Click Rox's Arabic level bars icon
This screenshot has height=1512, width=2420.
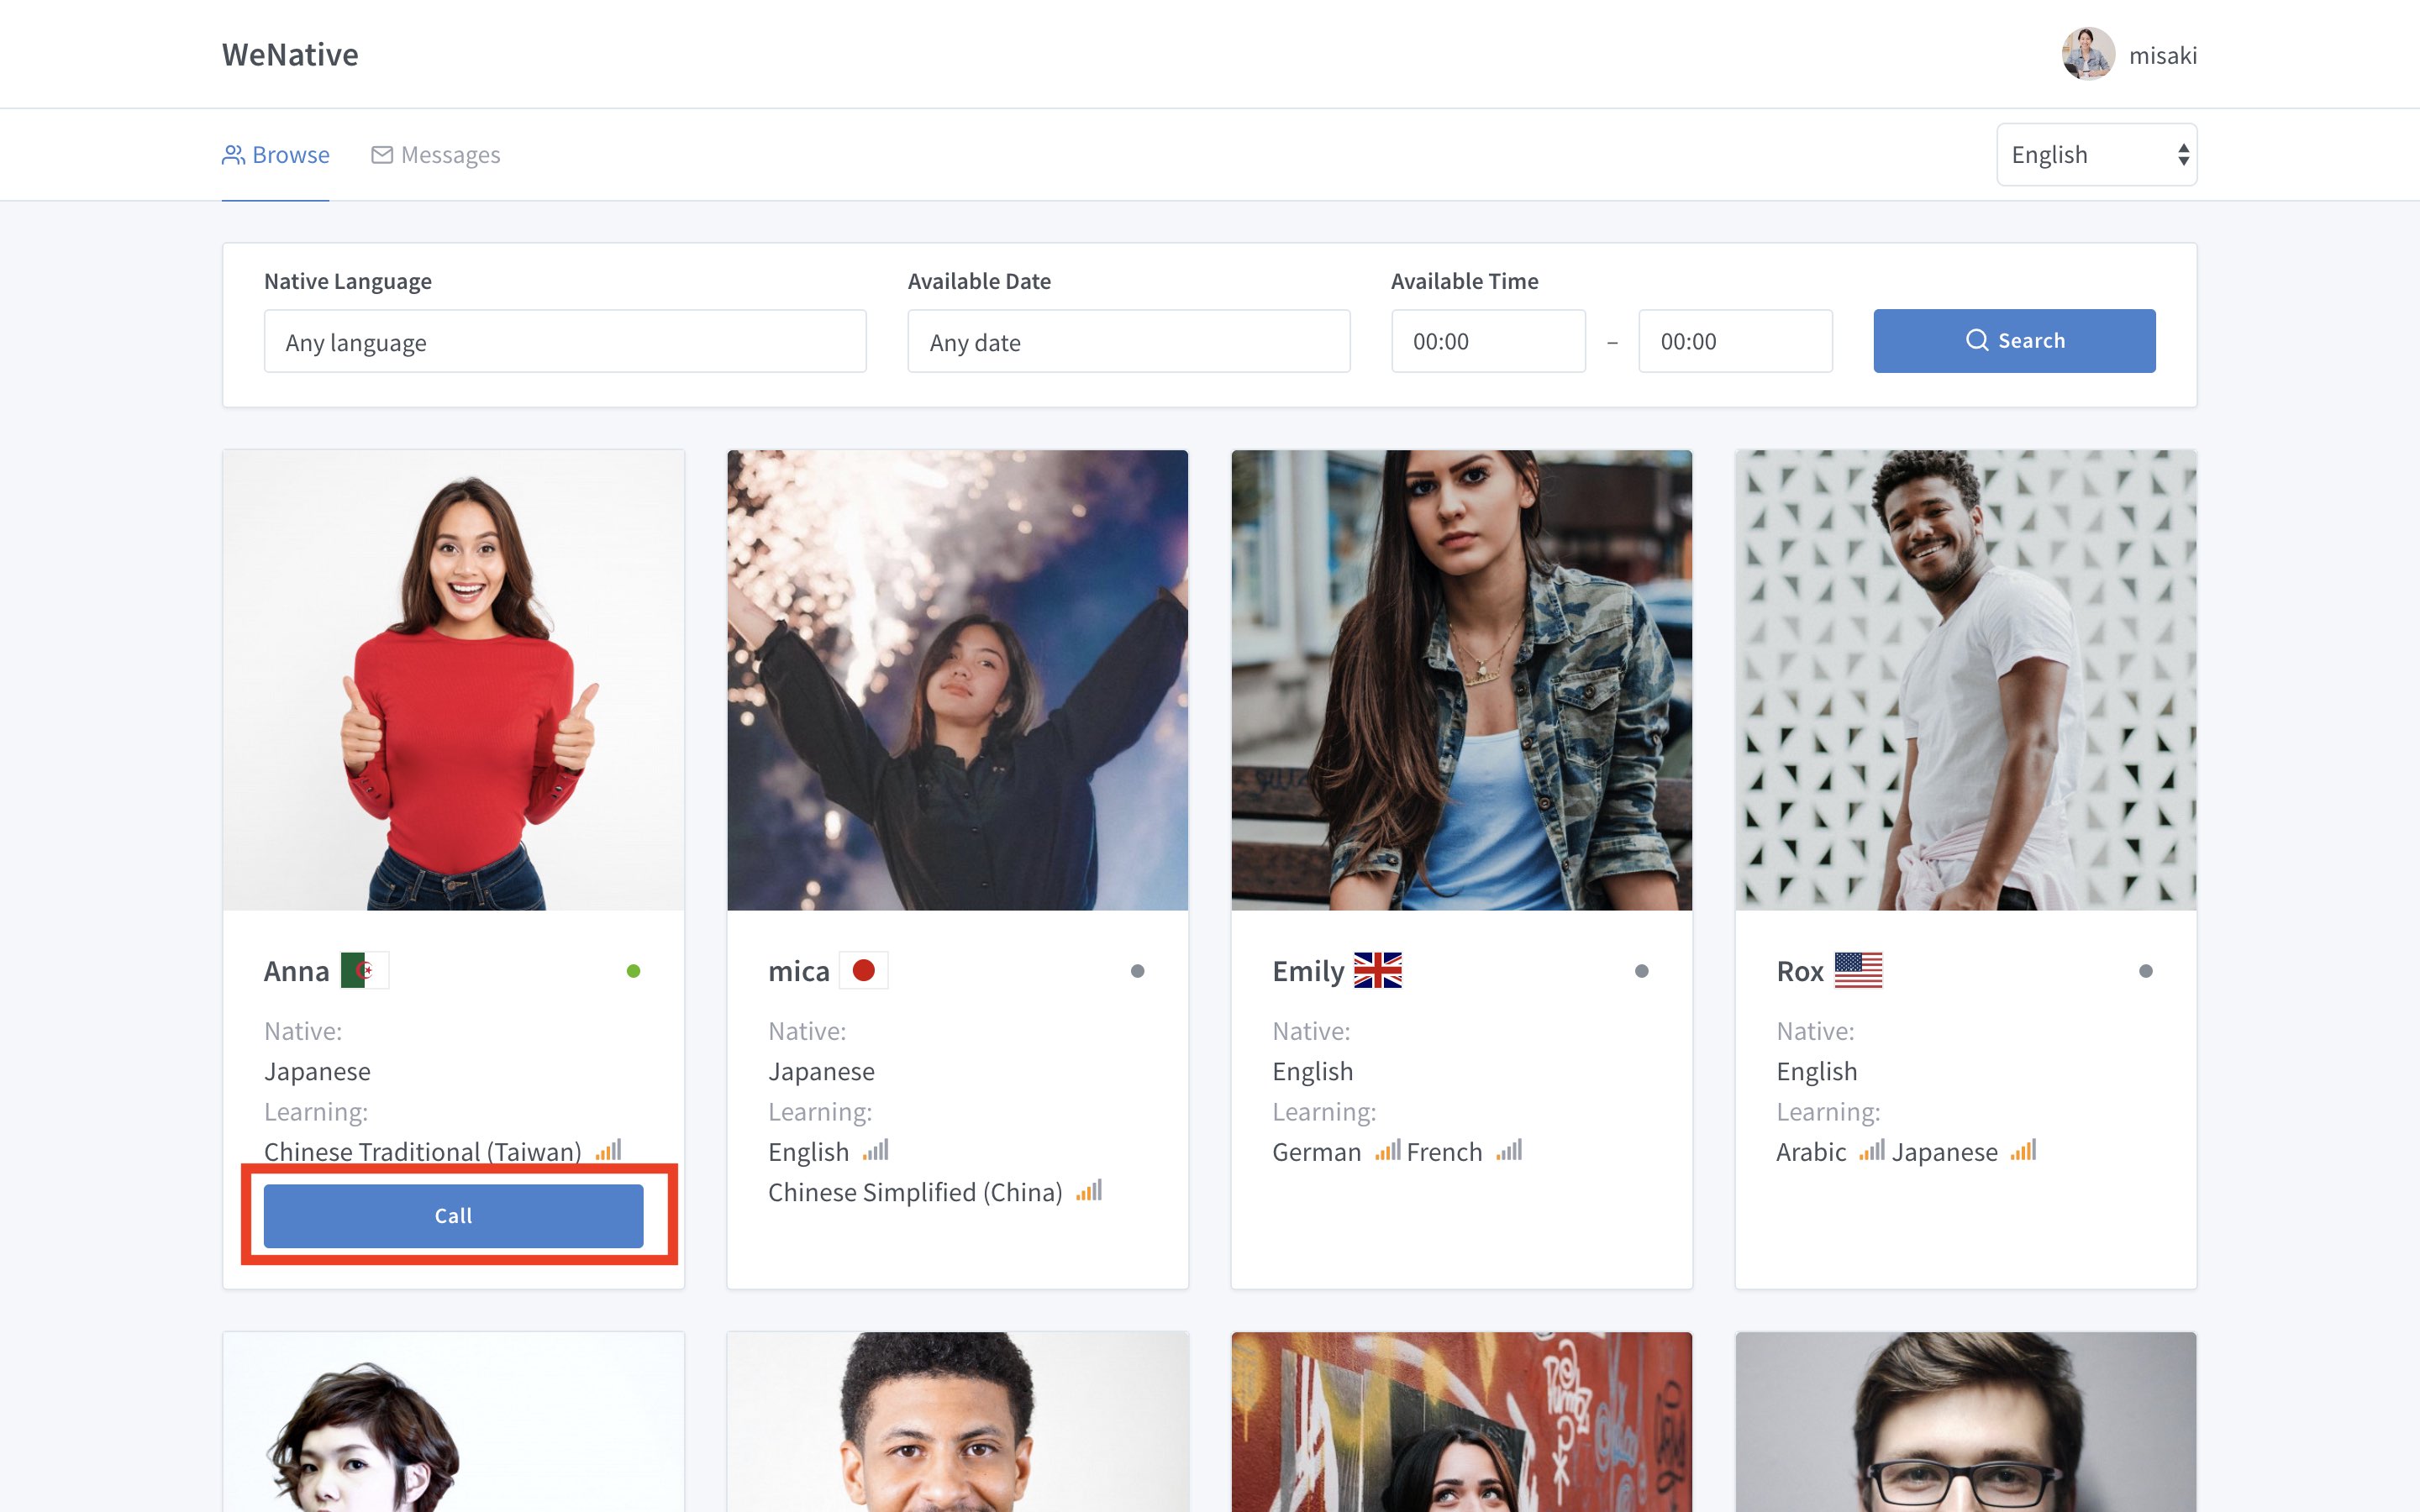click(x=1871, y=1149)
